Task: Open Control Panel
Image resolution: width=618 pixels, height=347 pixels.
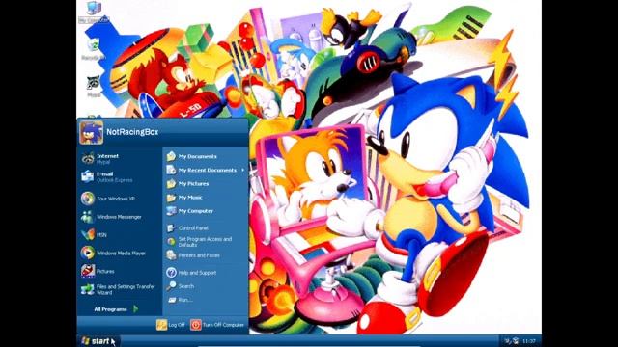Action: [206, 228]
